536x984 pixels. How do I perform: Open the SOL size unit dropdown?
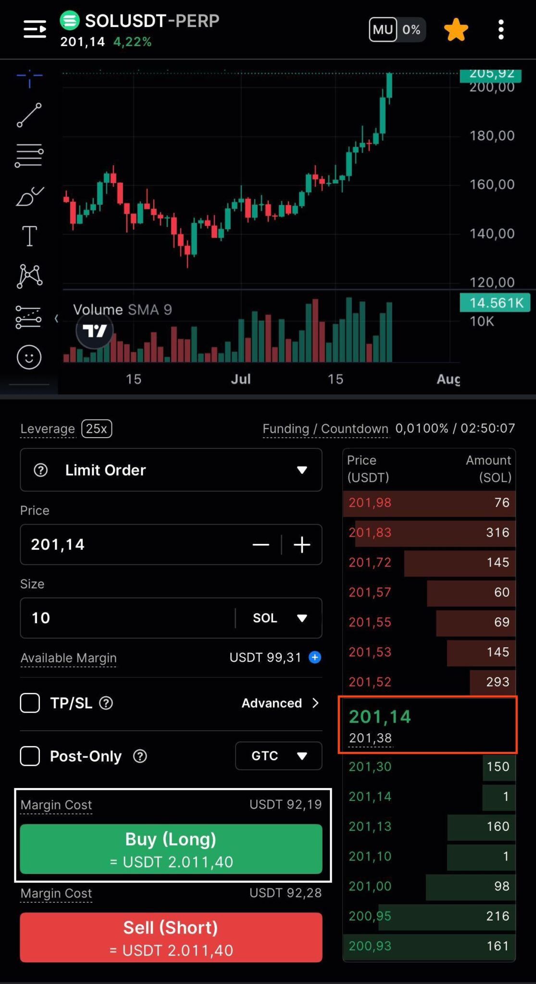279,618
